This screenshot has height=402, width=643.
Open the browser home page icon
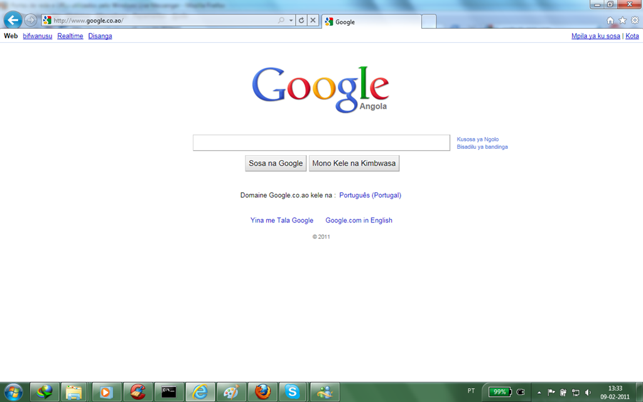(x=610, y=21)
